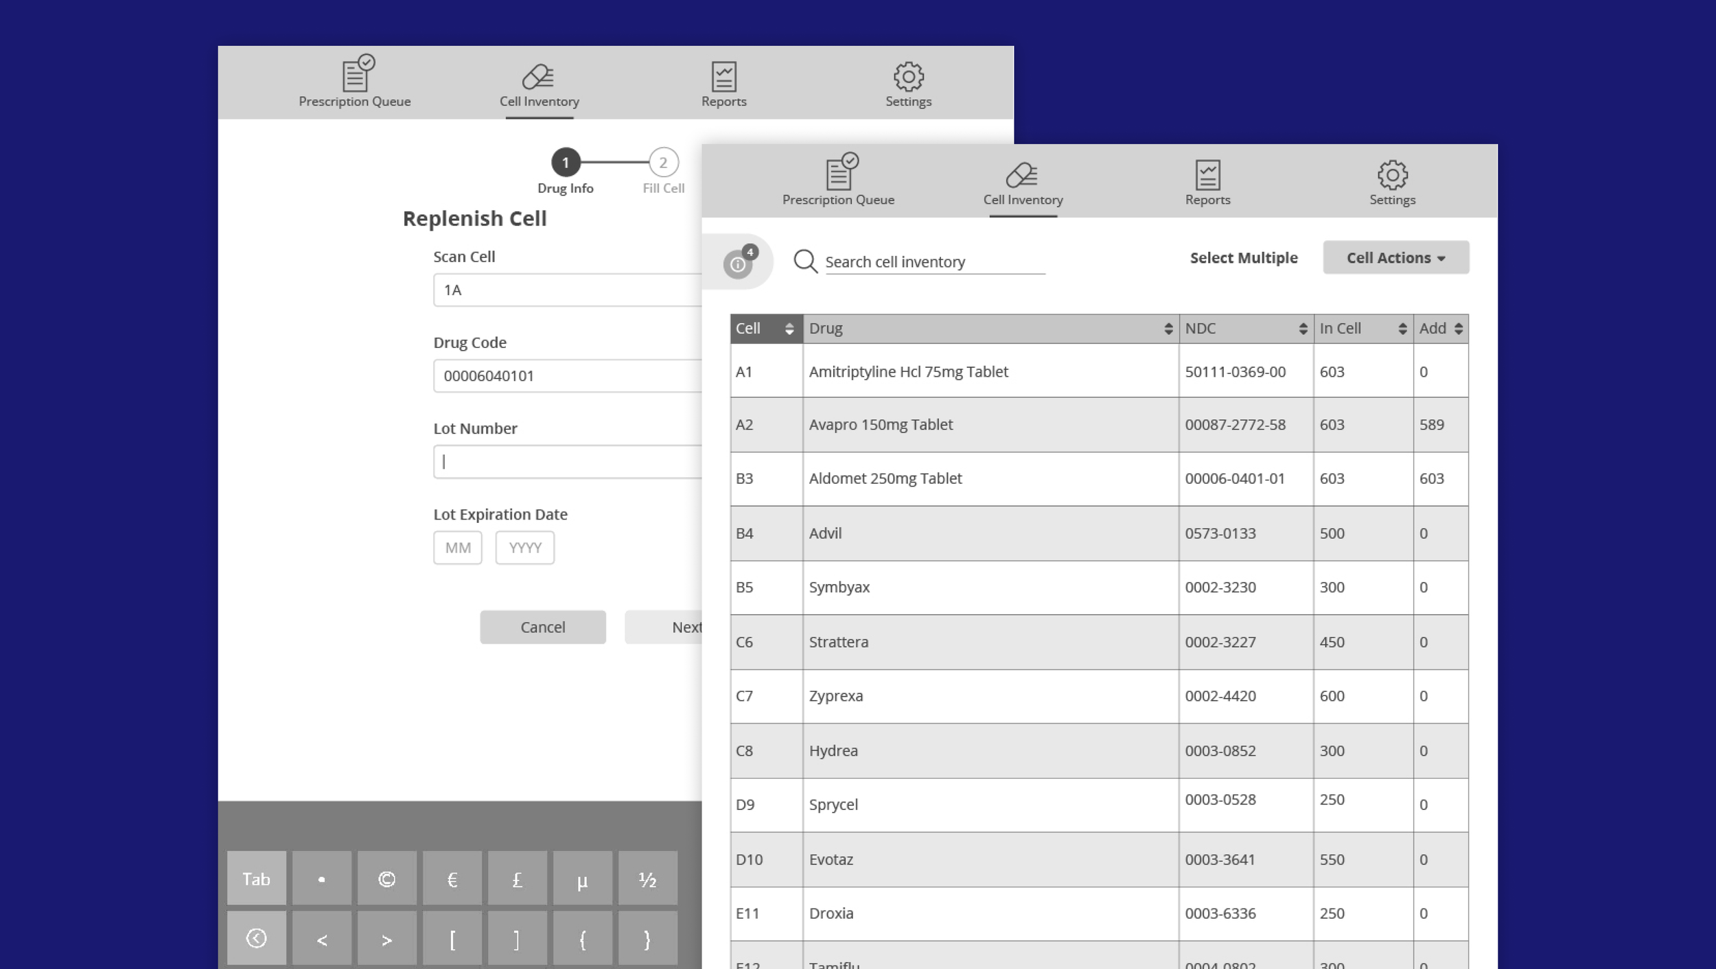Open Settings gear in front window
This screenshot has width=1716, height=969.
(x=1392, y=174)
